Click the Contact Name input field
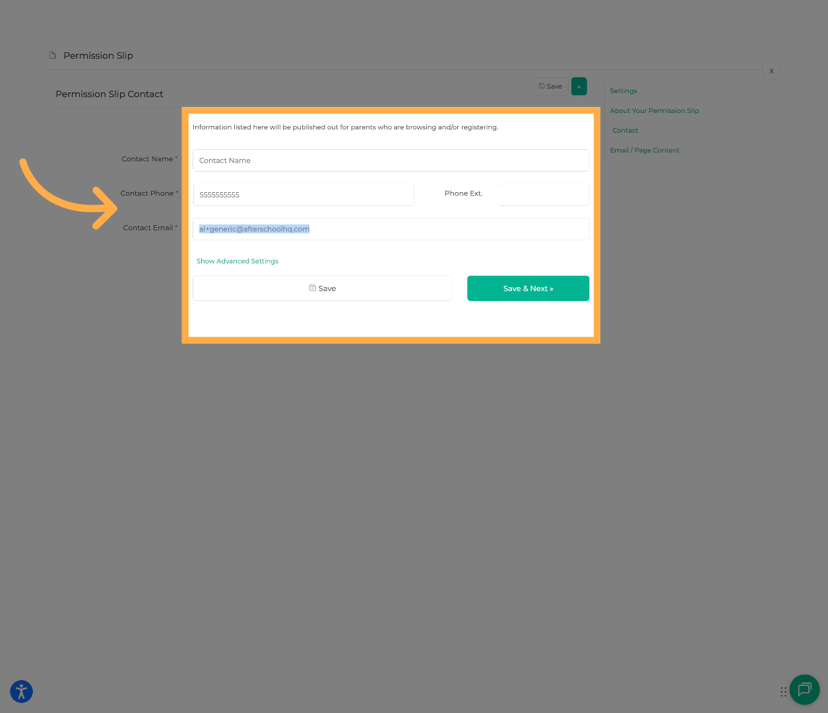Screen dimensions: 828x713 tap(391, 160)
